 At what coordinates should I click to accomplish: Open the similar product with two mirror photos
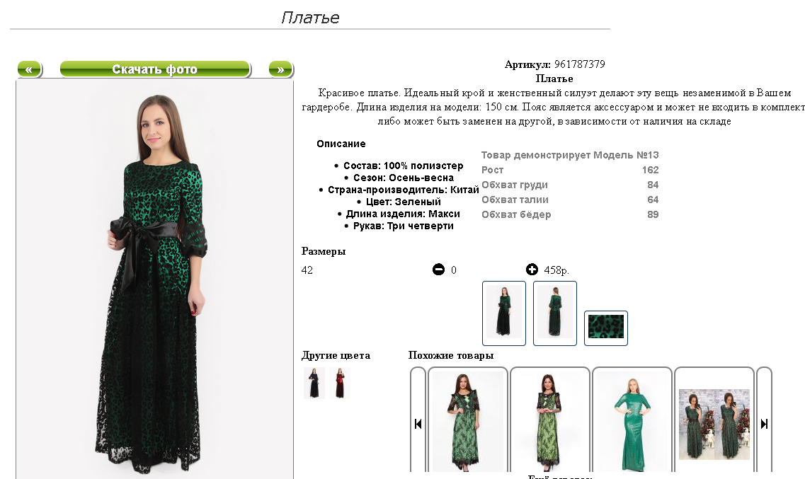point(714,424)
